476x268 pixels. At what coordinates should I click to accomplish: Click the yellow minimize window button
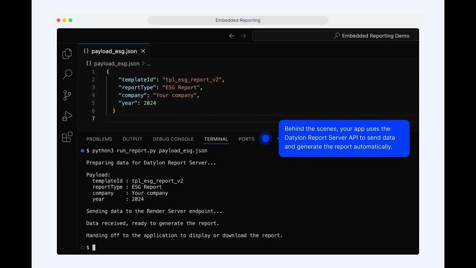click(64, 20)
